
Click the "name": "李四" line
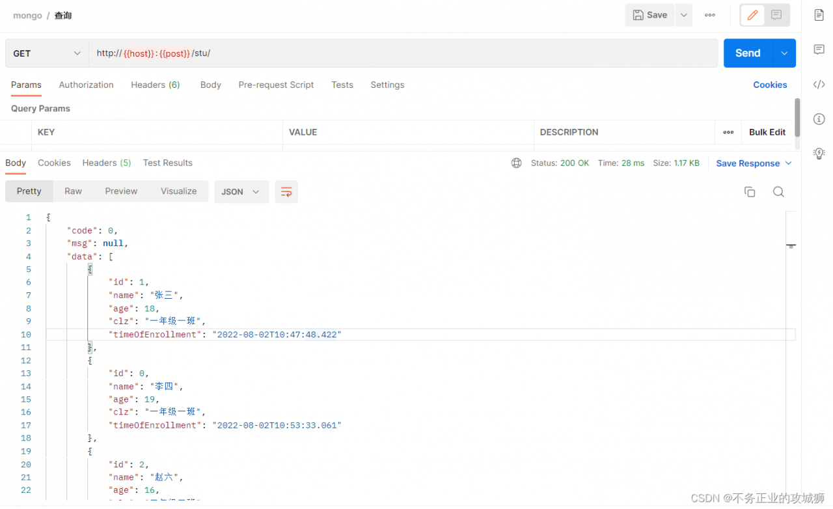146,387
